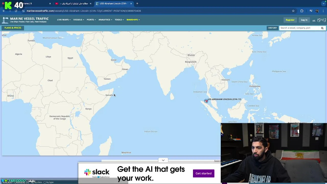Bookmark this page with the star icon
This screenshot has height=184, width=327.
[293, 11]
